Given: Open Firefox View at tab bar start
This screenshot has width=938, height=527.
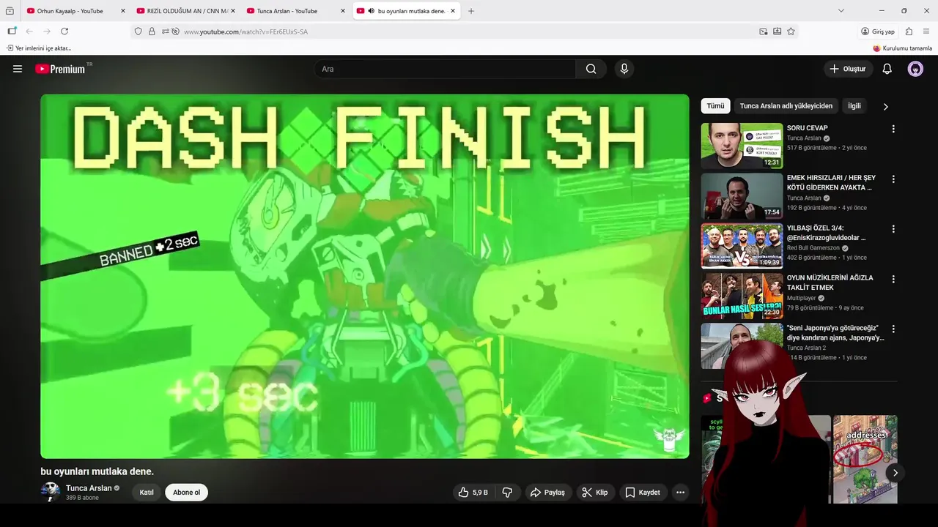Looking at the screenshot, I should 10,11.
